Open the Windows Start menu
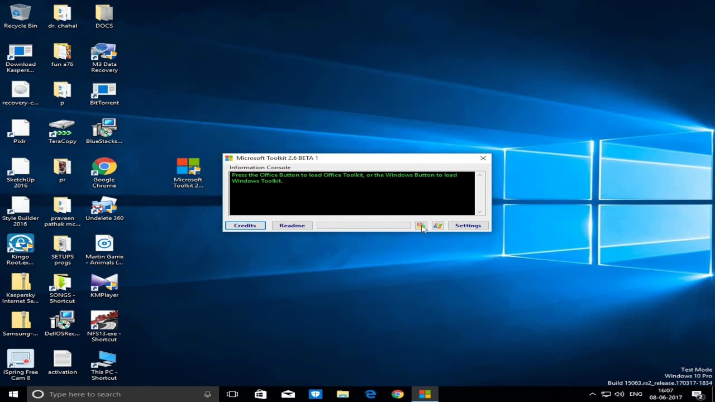Image resolution: width=715 pixels, height=402 pixels. pyautogui.click(x=13, y=394)
